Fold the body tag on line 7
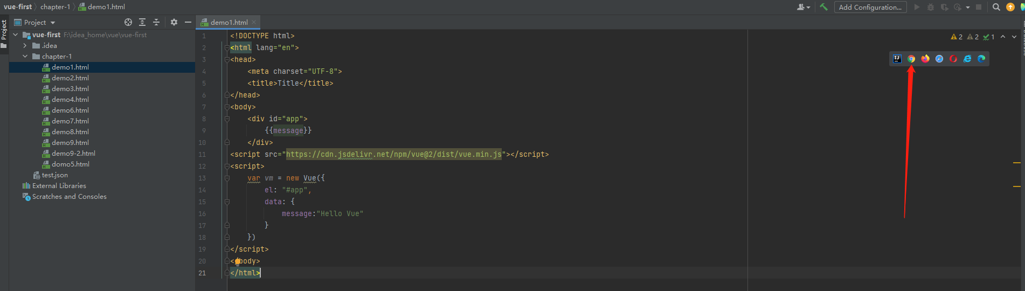Screen dimensions: 1025x291 [x=227, y=107]
